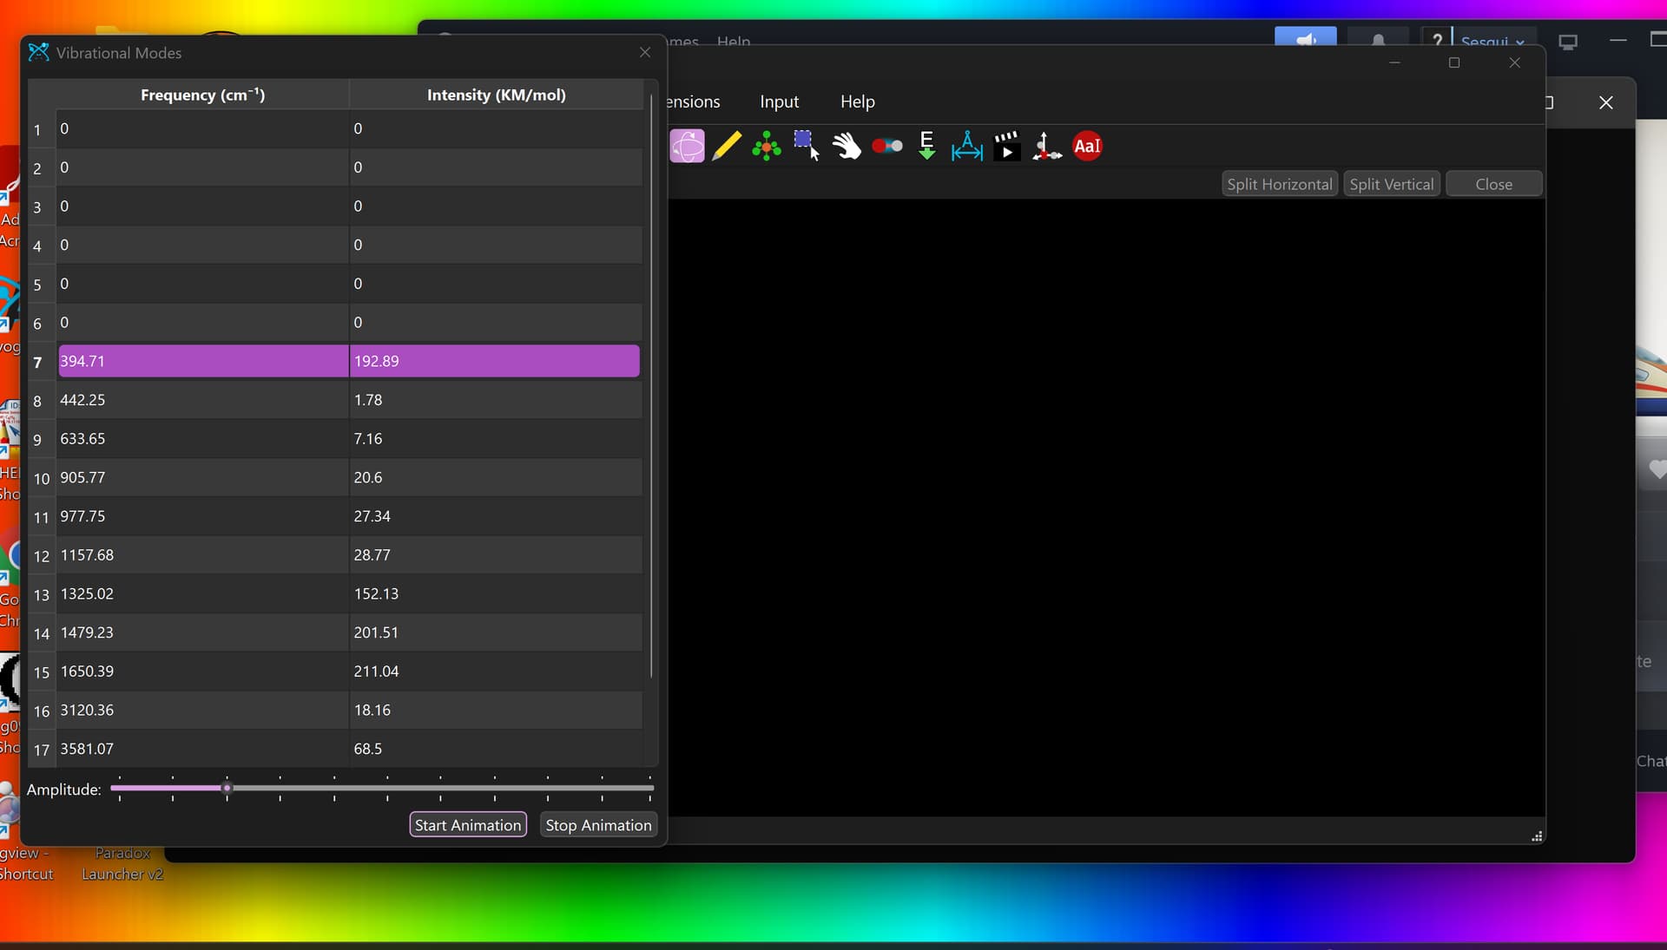Click Start Animation button

(x=467, y=825)
